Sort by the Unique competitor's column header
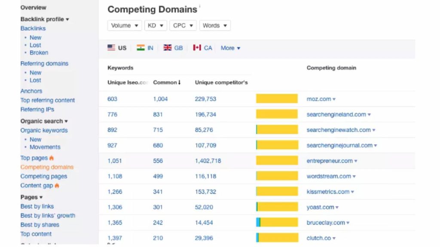This screenshot has height=247, width=440. (221, 82)
